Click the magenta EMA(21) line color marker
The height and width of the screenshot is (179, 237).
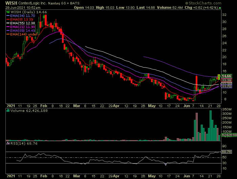tap(8, 27)
